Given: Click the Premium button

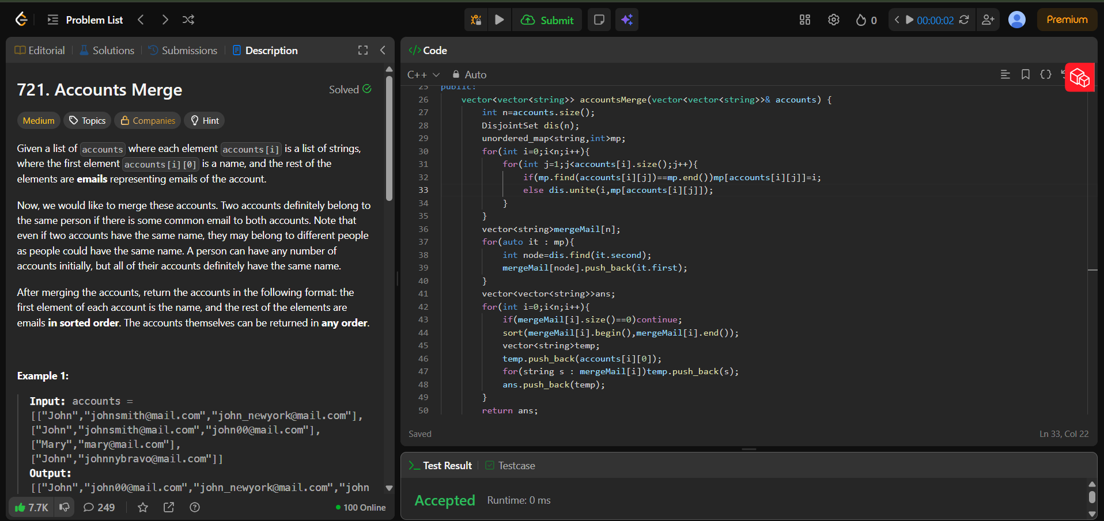Looking at the screenshot, I should point(1067,20).
